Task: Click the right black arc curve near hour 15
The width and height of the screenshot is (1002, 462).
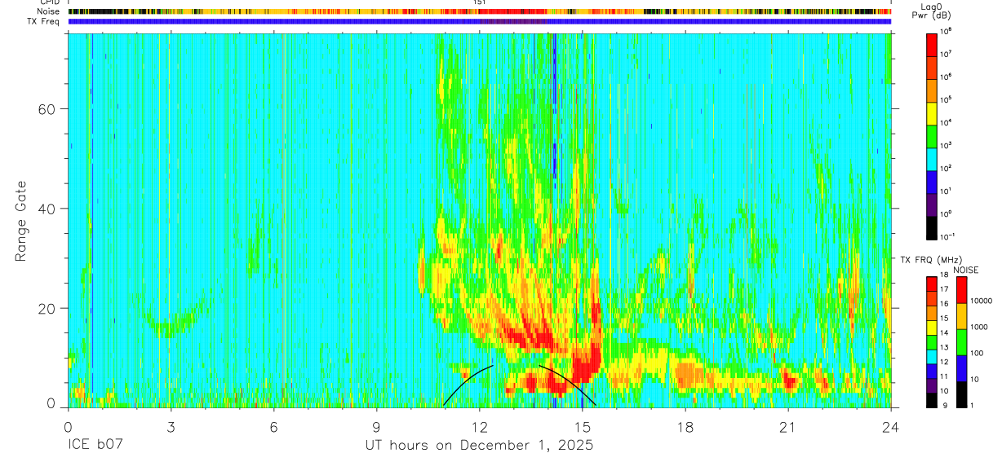Action: (x=569, y=385)
